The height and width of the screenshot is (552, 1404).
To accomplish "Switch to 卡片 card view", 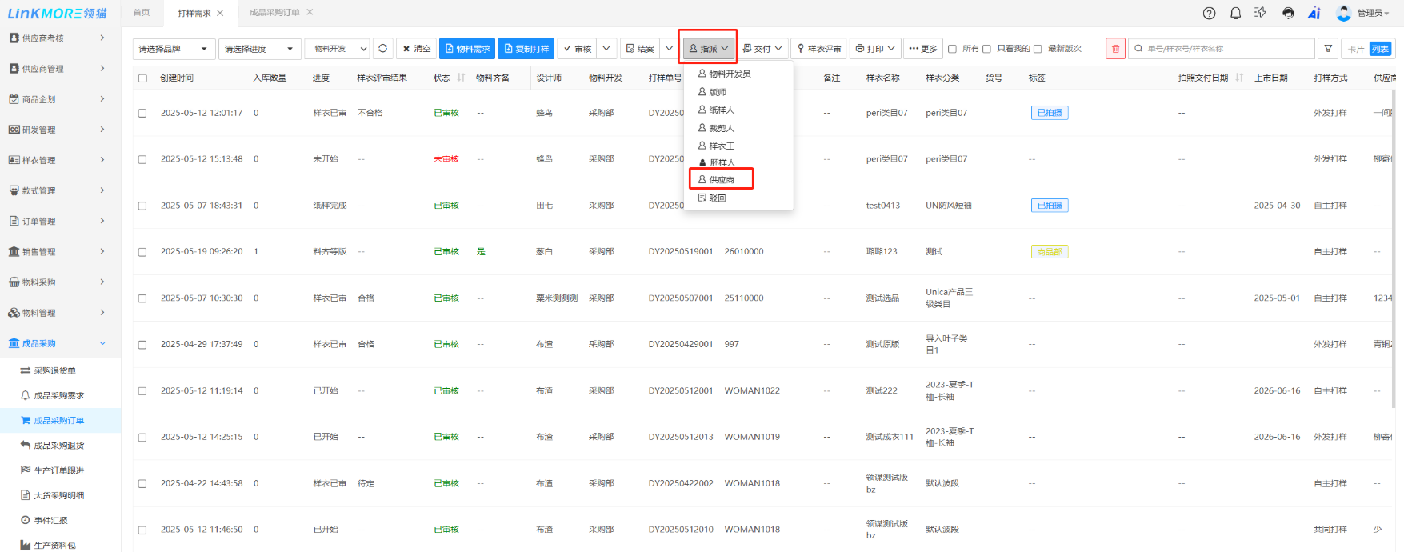I will tap(1356, 49).
